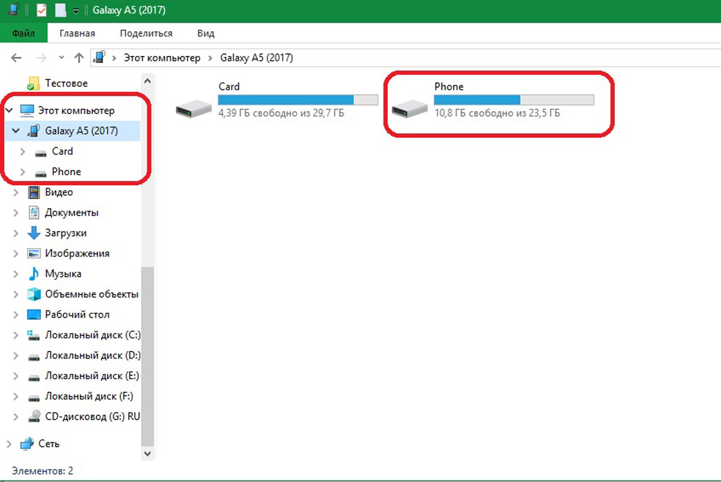Image resolution: width=721 pixels, height=482 pixels.
Task: Click the Локальный диск (C:) drive icon
Action: [34, 335]
